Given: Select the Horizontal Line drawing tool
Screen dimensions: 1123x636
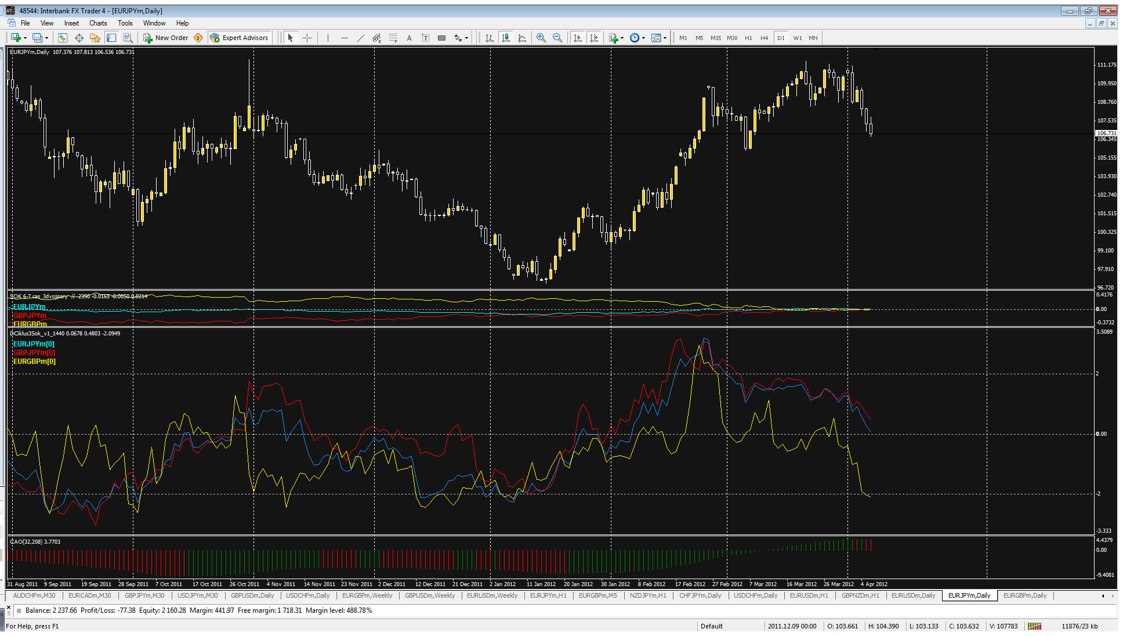Looking at the screenshot, I should tap(345, 38).
